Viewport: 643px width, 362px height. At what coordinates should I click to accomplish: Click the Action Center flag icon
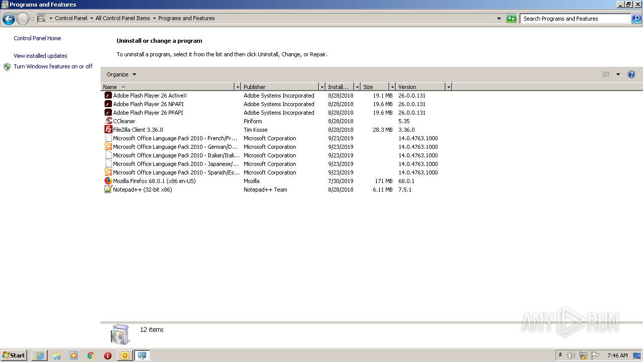tap(595, 355)
